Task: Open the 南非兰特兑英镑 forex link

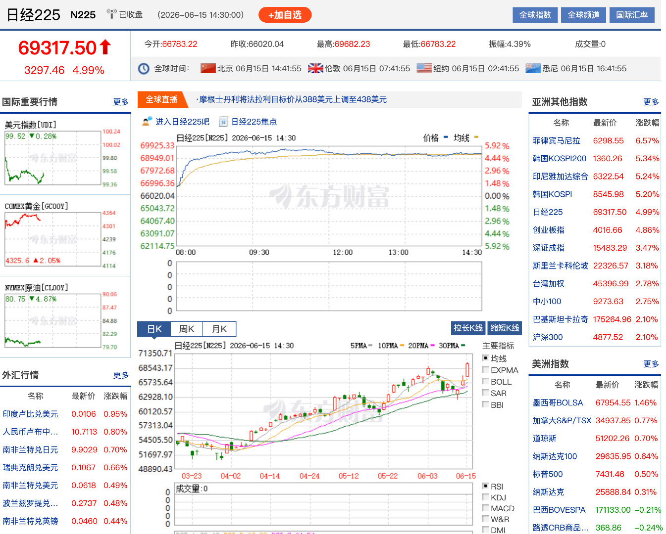Action: [30, 521]
